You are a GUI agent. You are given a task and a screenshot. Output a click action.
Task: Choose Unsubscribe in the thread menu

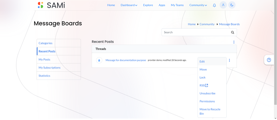[x=212, y=93]
